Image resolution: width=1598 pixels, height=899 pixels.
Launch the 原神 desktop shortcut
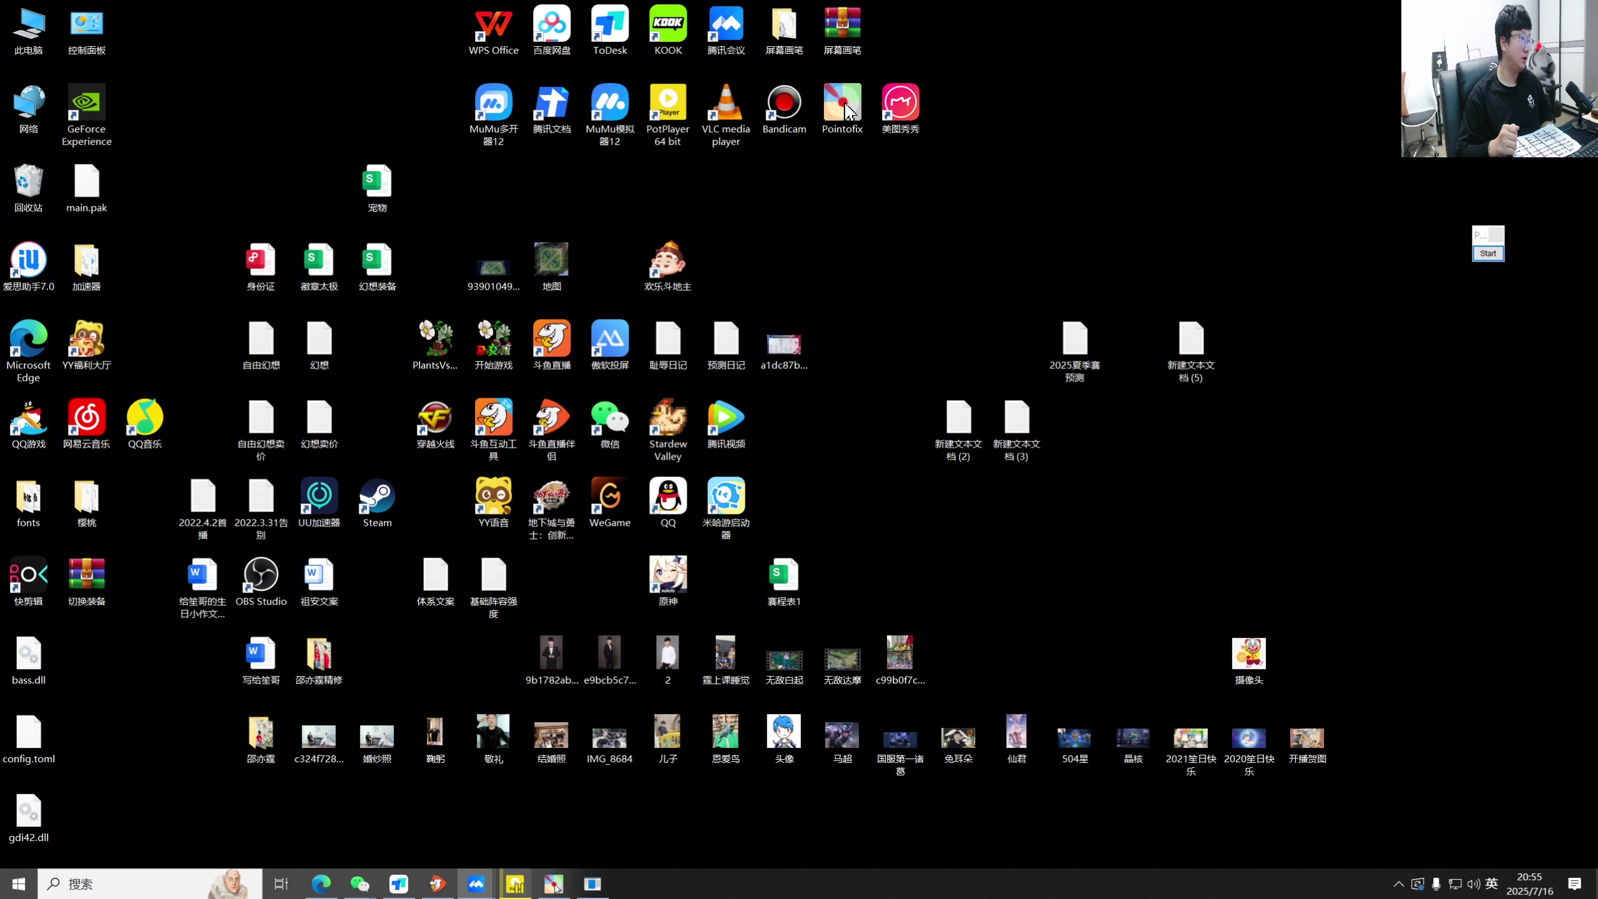pyautogui.click(x=668, y=582)
